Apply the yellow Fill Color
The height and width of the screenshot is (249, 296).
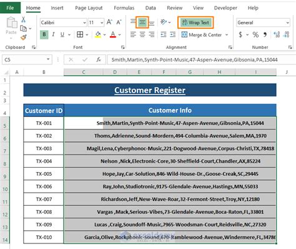click(98, 34)
